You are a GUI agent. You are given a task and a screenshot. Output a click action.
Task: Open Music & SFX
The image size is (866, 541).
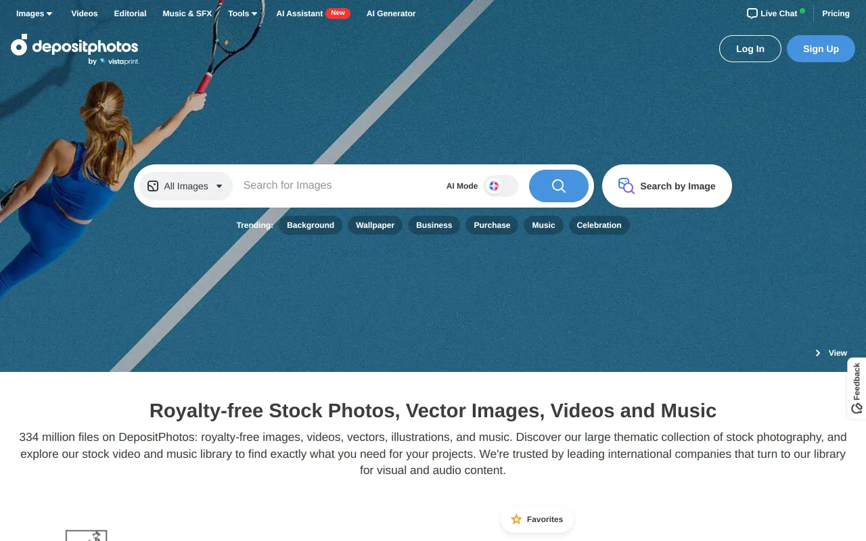(x=187, y=14)
